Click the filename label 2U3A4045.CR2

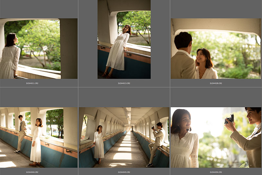(124, 172)
